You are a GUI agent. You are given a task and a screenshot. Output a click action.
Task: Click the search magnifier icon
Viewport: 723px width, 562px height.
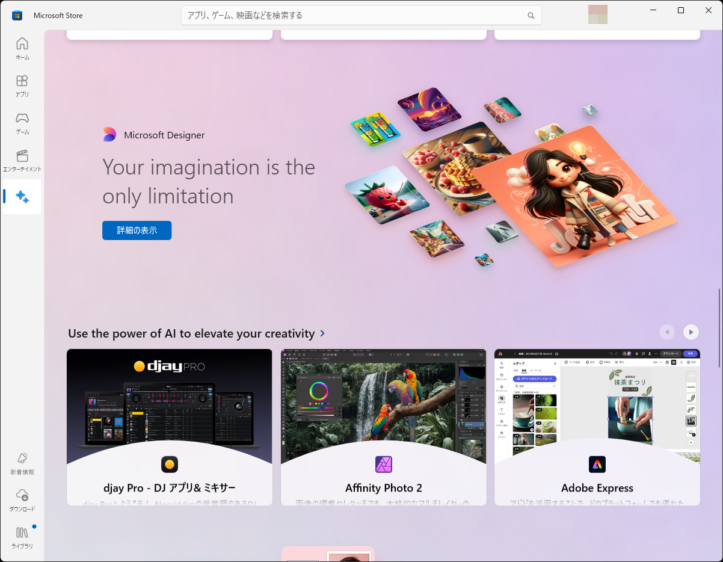531,15
